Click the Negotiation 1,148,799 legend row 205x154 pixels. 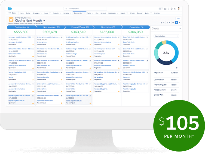[166, 73]
